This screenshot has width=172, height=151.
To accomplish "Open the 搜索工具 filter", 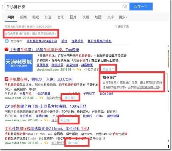I will point(122,27).
